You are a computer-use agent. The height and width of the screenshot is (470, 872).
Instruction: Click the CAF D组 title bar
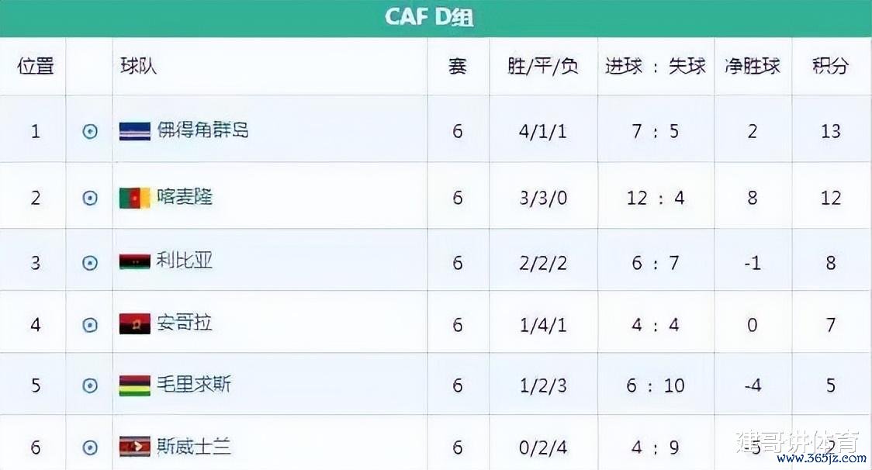(x=429, y=17)
